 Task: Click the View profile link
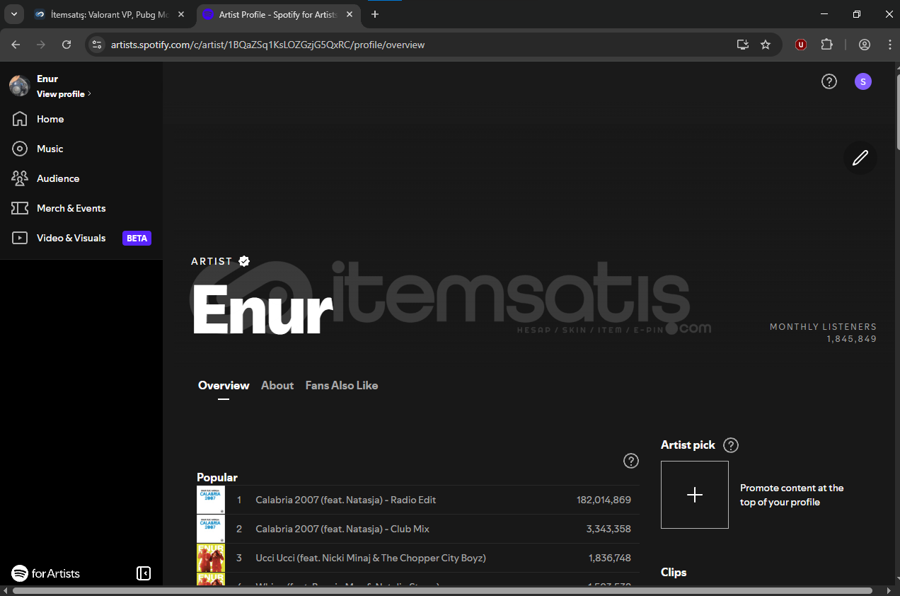click(63, 94)
